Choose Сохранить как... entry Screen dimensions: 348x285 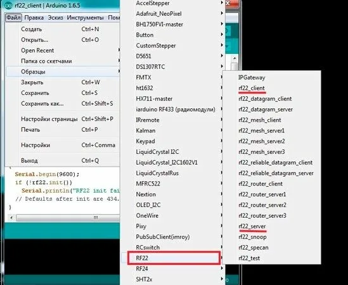tap(63, 104)
